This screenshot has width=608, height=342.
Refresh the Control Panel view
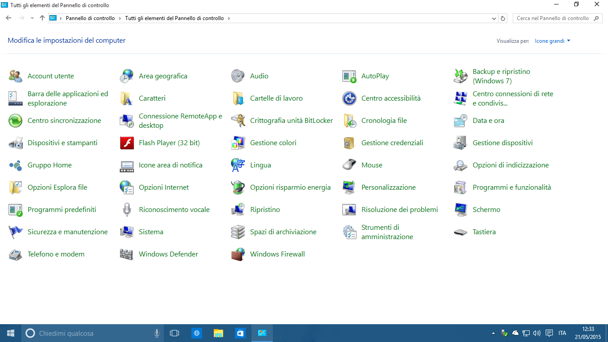point(503,18)
